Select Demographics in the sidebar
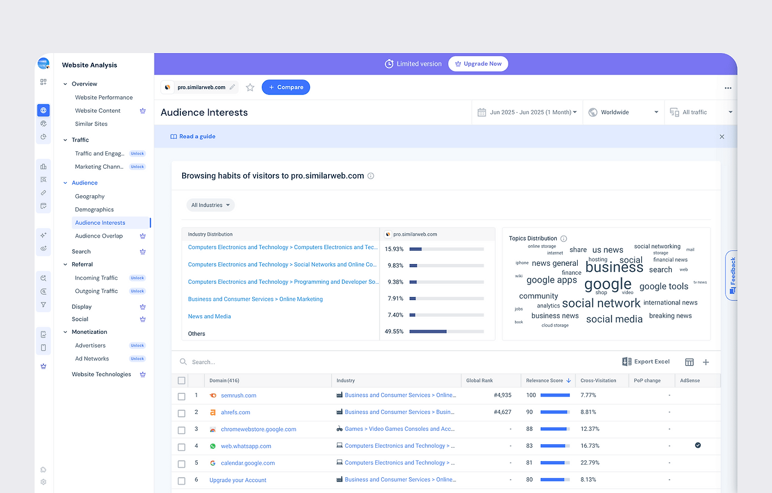The image size is (772, 493). [94, 210]
